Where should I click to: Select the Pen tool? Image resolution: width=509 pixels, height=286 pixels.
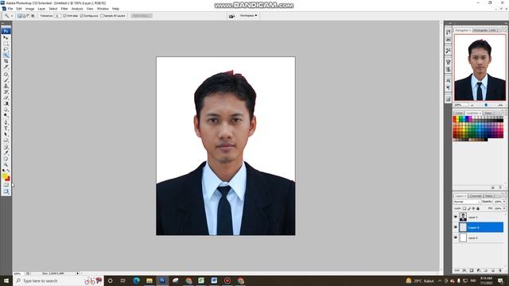pyautogui.click(x=6, y=122)
